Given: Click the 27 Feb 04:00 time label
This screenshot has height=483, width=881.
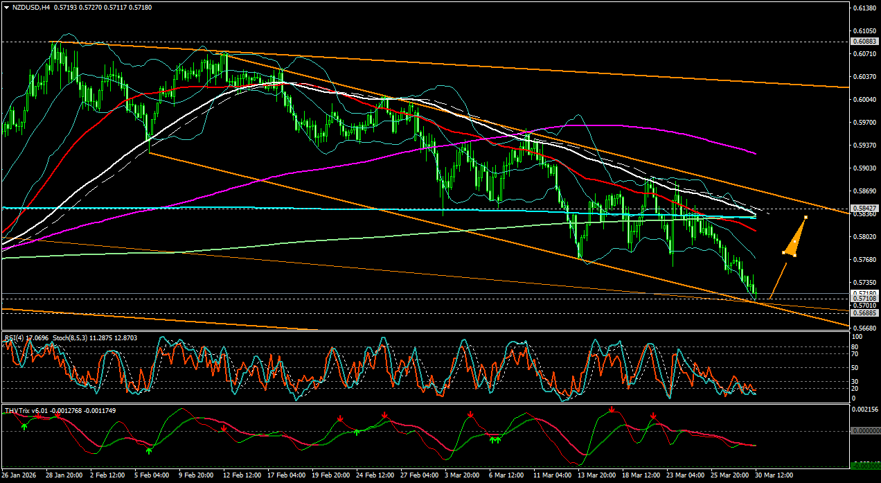Looking at the screenshot, I should (x=420, y=476).
